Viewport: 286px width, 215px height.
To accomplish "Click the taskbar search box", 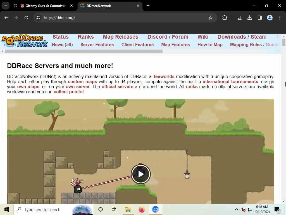I will 54,209.
